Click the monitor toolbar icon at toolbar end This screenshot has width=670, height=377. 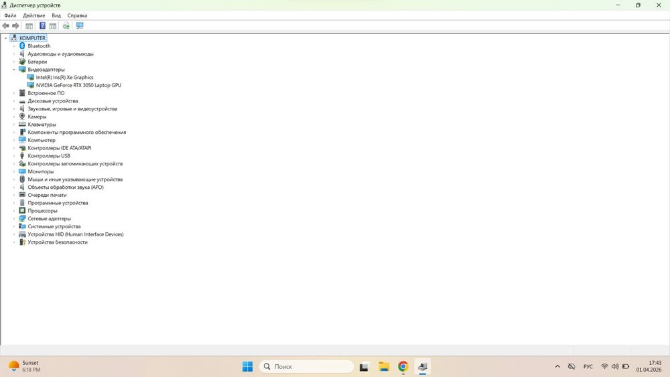(80, 26)
